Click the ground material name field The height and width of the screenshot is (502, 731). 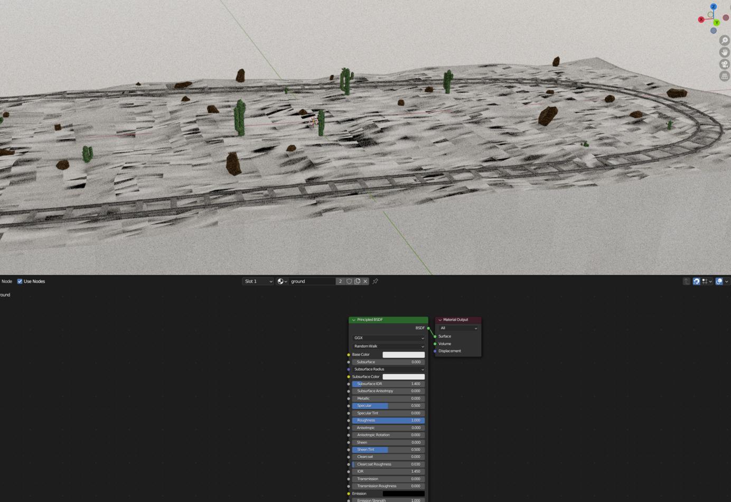coord(312,282)
